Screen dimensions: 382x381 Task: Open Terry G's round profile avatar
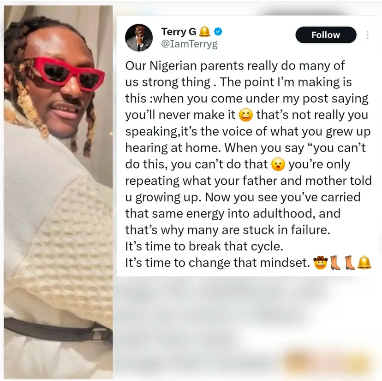pos(139,37)
